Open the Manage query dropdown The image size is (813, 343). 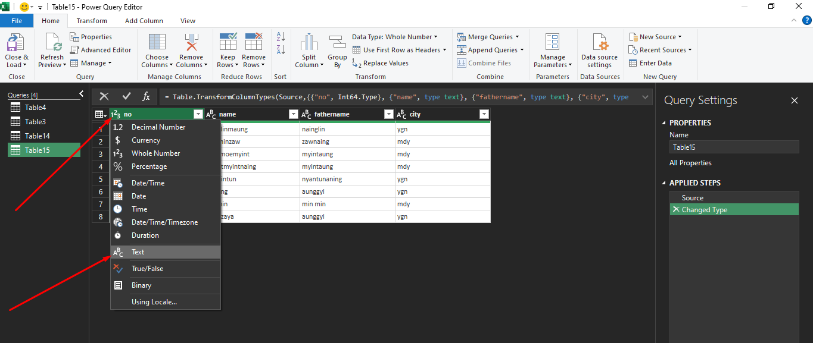tap(91, 63)
